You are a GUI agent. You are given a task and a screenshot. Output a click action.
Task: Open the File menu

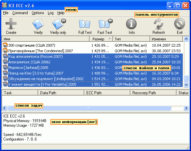6,13
